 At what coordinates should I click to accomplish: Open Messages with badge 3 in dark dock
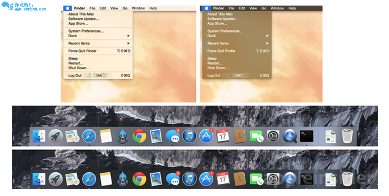click(173, 179)
